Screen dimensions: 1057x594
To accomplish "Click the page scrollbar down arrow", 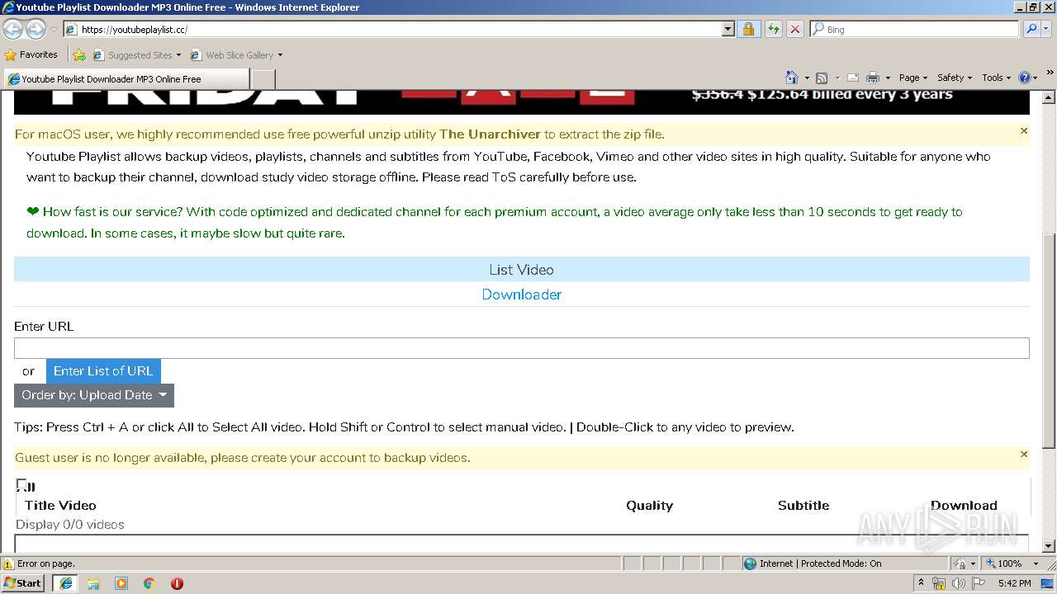I will [x=1049, y=546].
